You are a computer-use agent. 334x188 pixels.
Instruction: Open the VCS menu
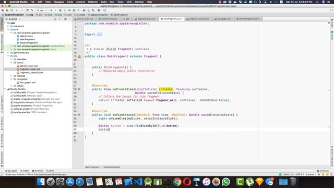129,2
